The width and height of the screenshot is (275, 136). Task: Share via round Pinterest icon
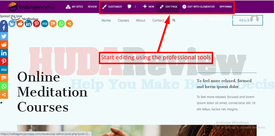coord(37,24)
